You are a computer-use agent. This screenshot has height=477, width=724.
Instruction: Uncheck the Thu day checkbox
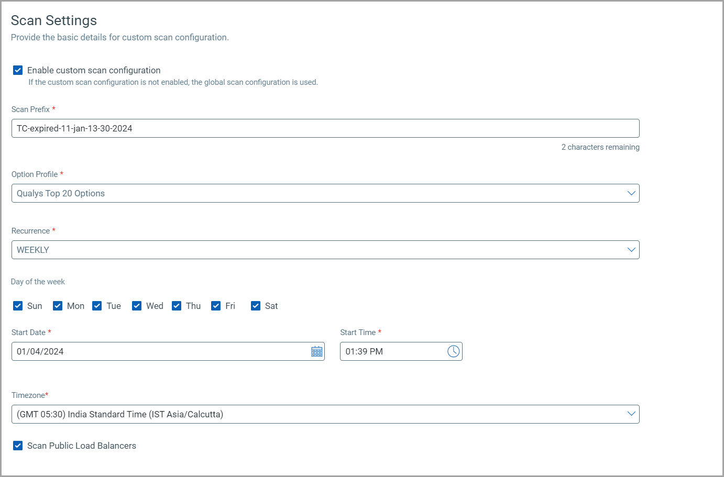coord(177,306)
